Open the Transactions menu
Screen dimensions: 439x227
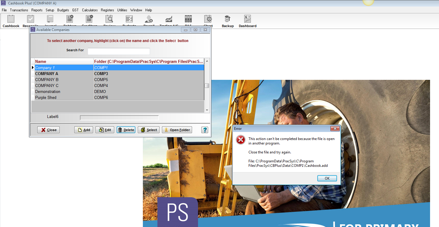19,10
